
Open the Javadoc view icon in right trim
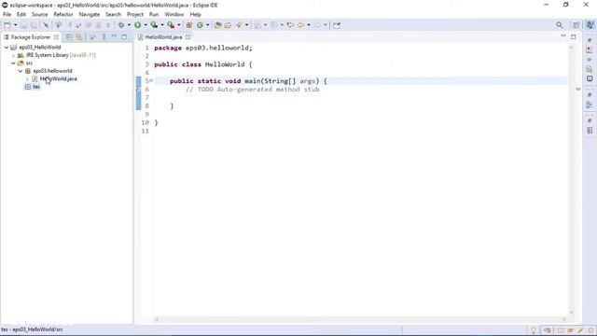[590, 60]
